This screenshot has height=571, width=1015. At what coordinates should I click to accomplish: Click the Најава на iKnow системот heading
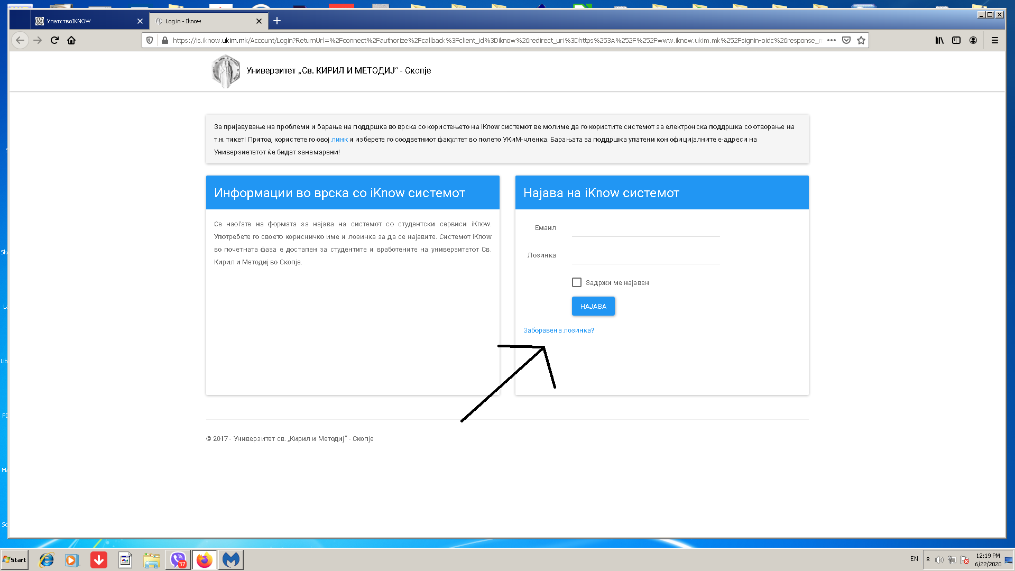coord(601,193)
